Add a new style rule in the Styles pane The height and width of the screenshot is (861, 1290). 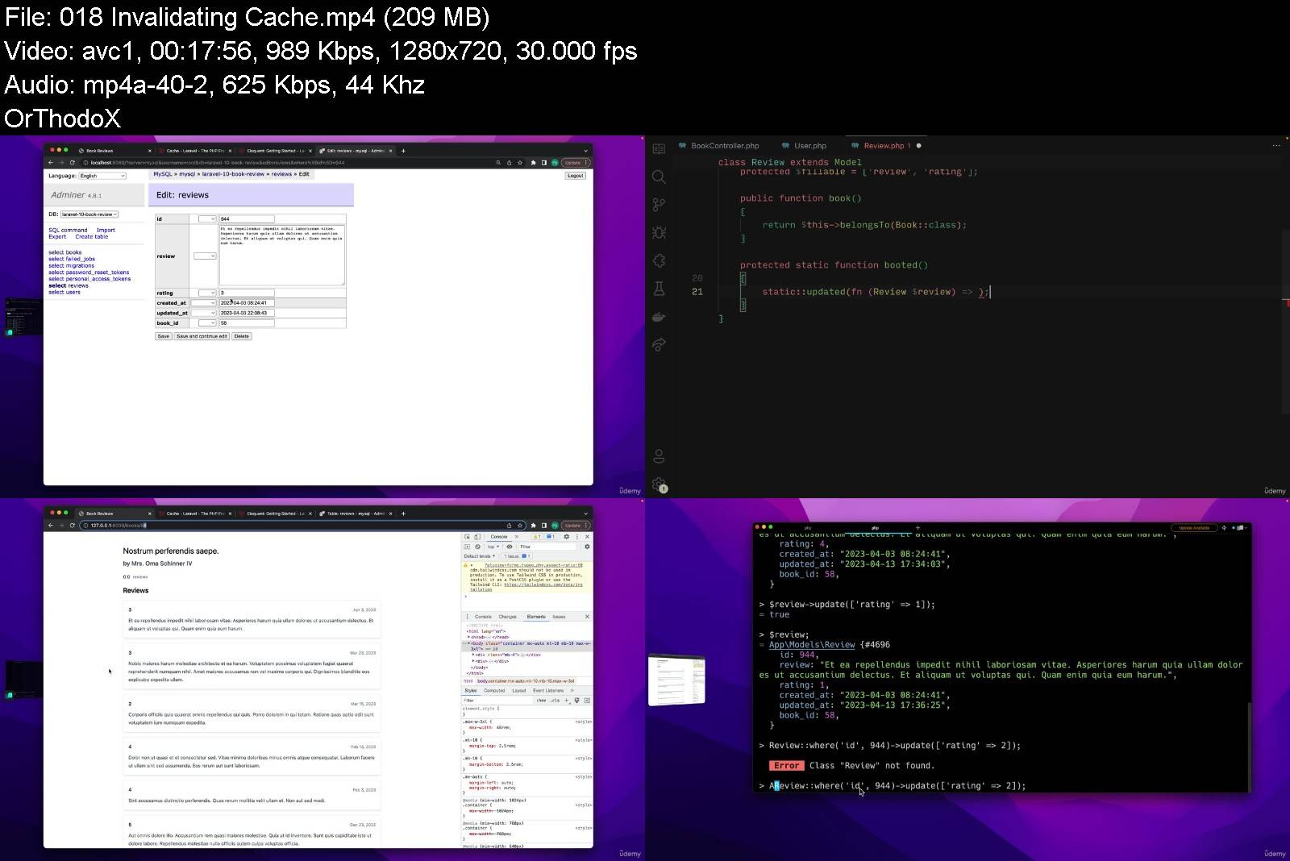point(567,701)
